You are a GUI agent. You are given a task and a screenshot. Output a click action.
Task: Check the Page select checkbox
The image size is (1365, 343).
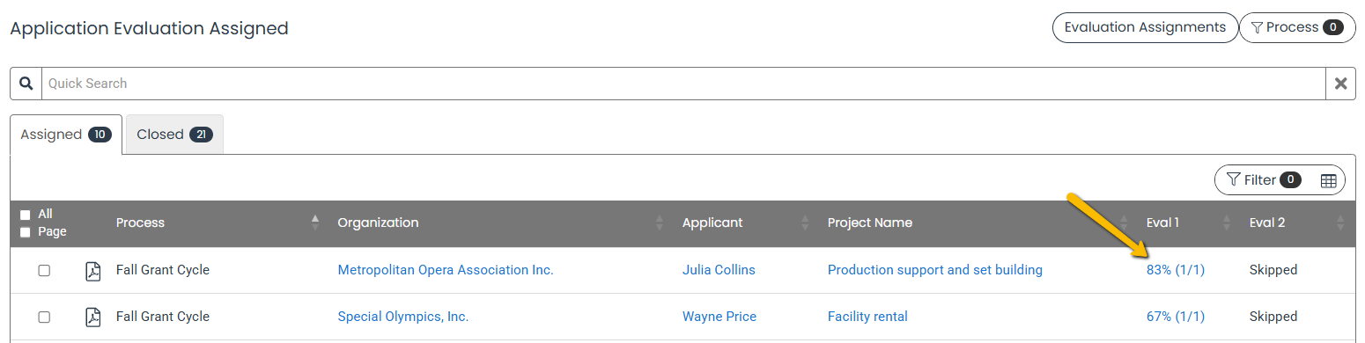25,232
